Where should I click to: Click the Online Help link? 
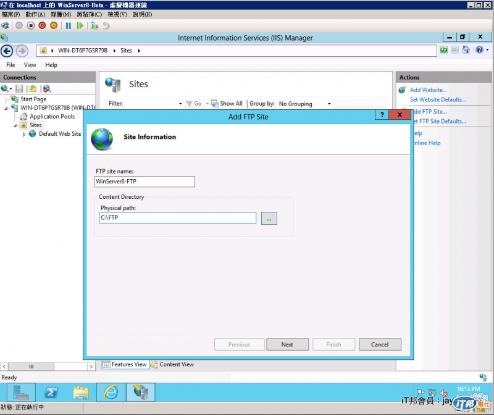pos(427,143)
